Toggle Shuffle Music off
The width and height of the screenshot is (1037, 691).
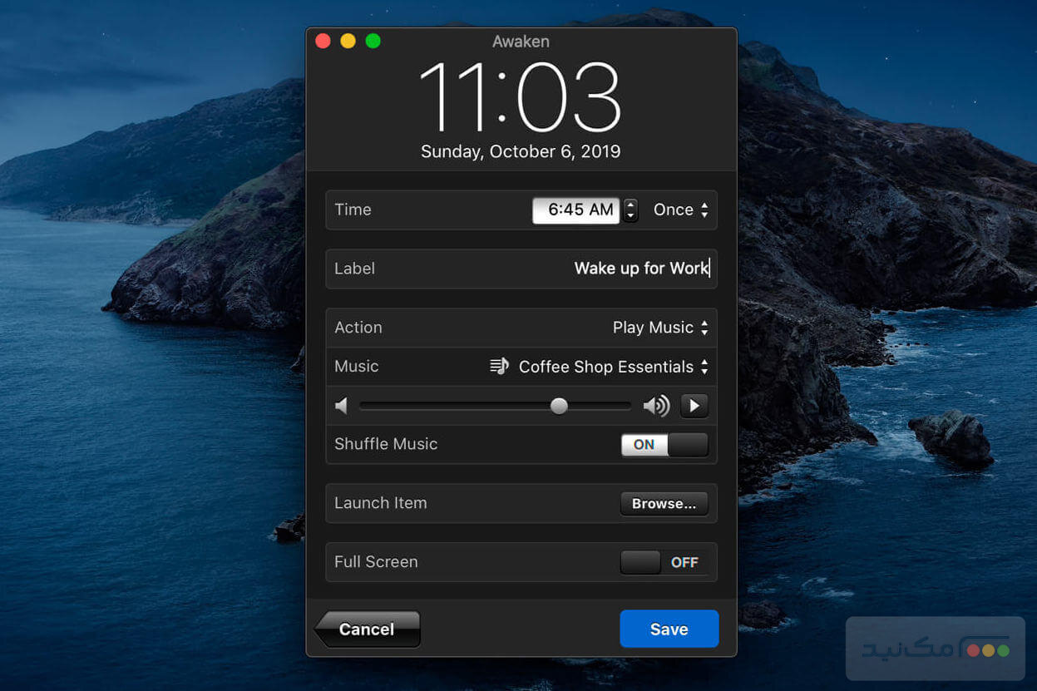[664, 444]
